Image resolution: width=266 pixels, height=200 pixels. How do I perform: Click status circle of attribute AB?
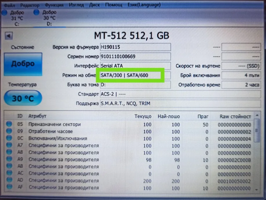[x=9, y=166]
